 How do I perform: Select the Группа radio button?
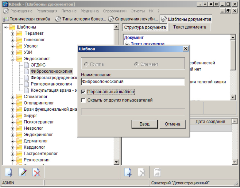pyautogui.click(x=86, y=64)
